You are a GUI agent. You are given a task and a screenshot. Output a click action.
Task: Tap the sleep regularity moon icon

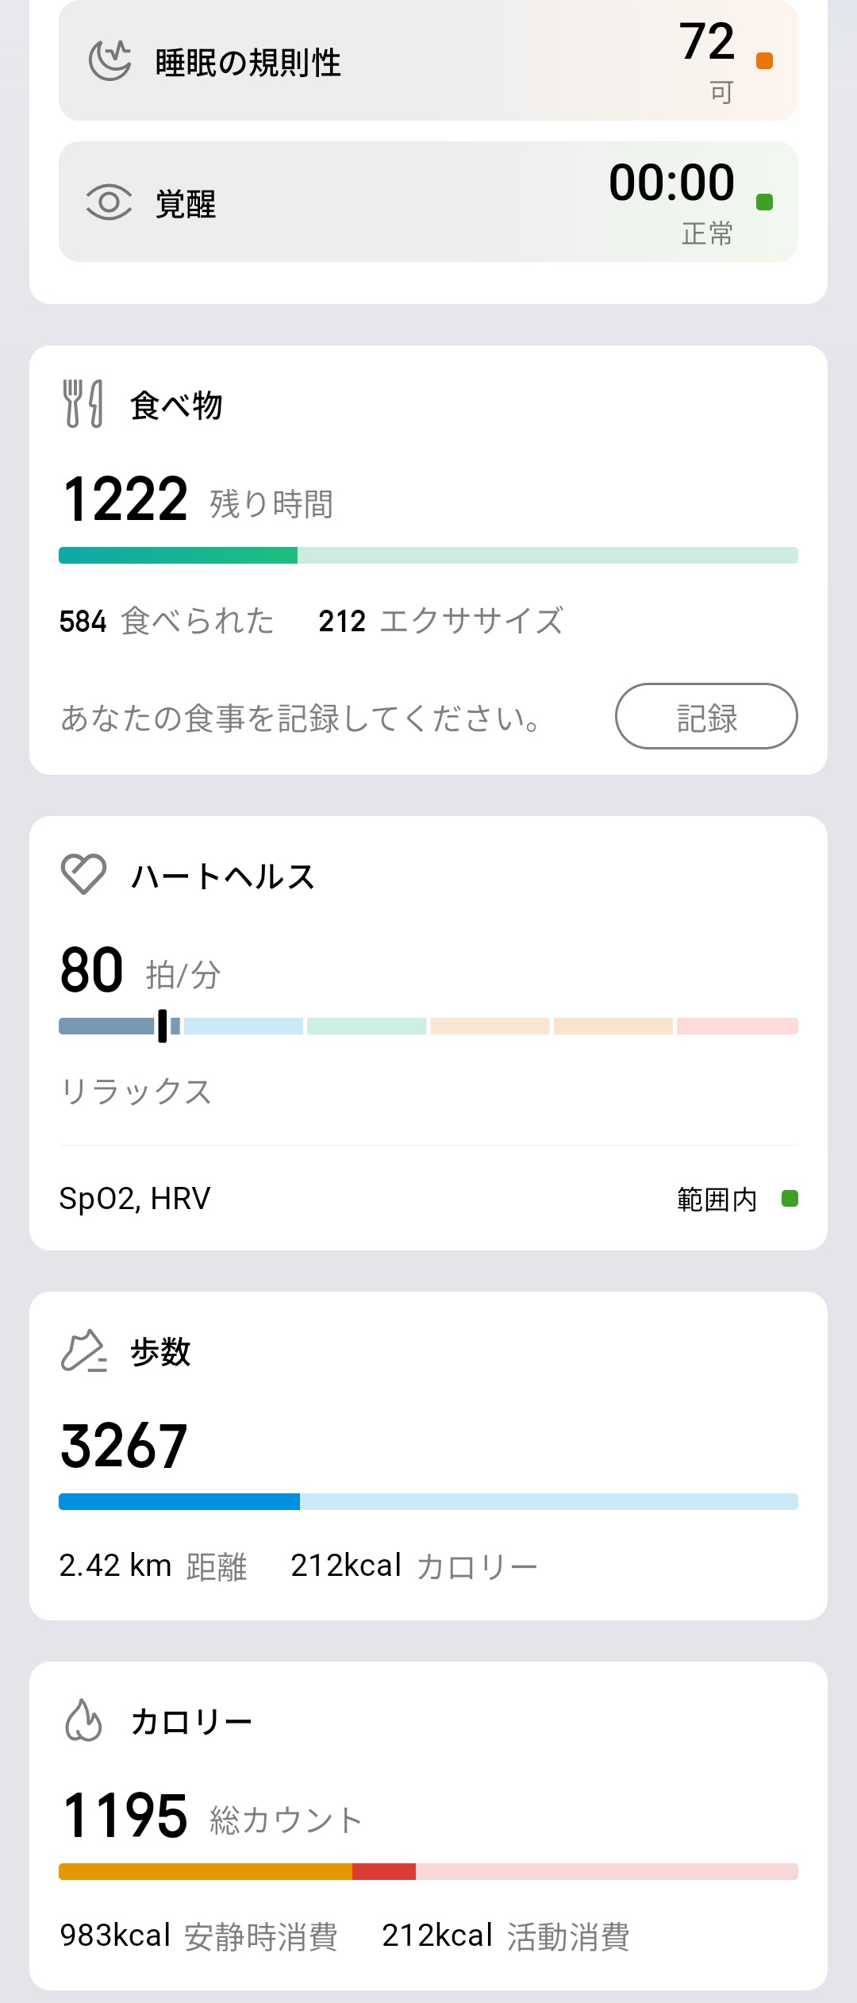[110, 61]
